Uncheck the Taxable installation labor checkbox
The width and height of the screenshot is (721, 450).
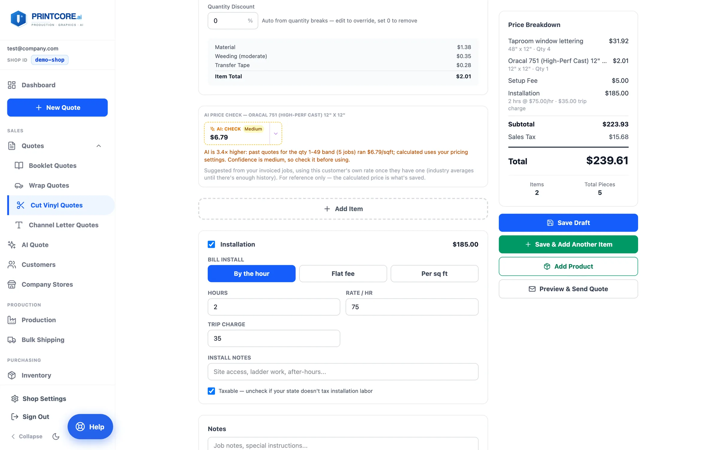point(211,391)
